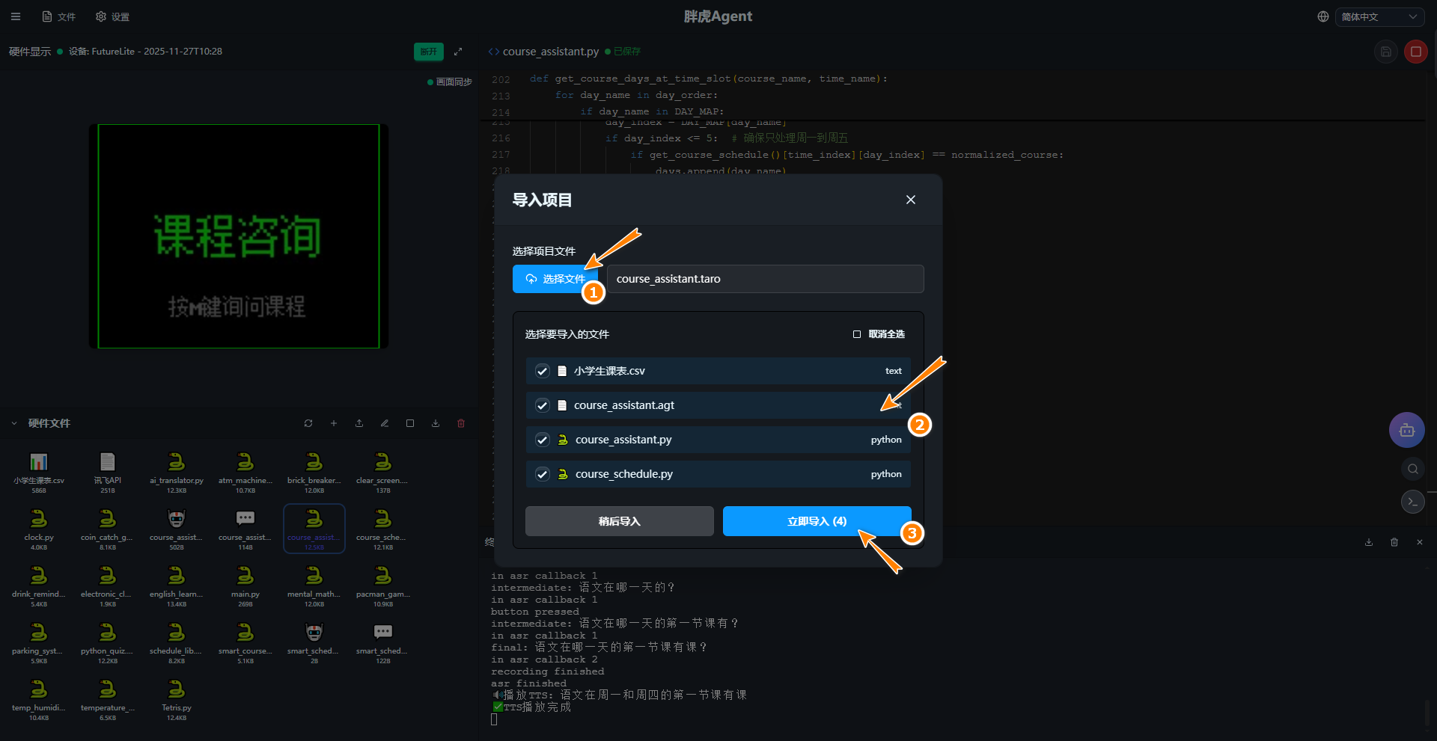Viewport: 1437px width, 741px height.
Task: Click the course_assistant.taro file path field
Action: click(x=765, y=279)
